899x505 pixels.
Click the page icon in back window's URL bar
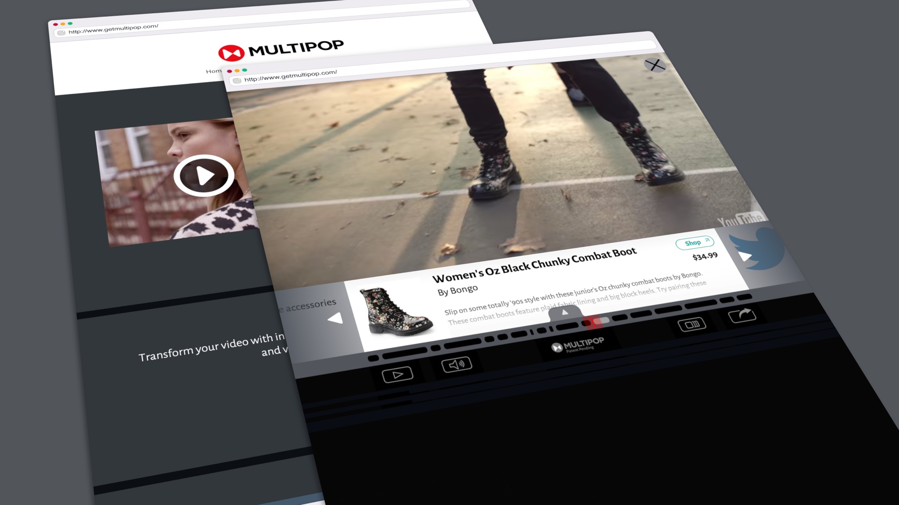(x=61, y=33)
